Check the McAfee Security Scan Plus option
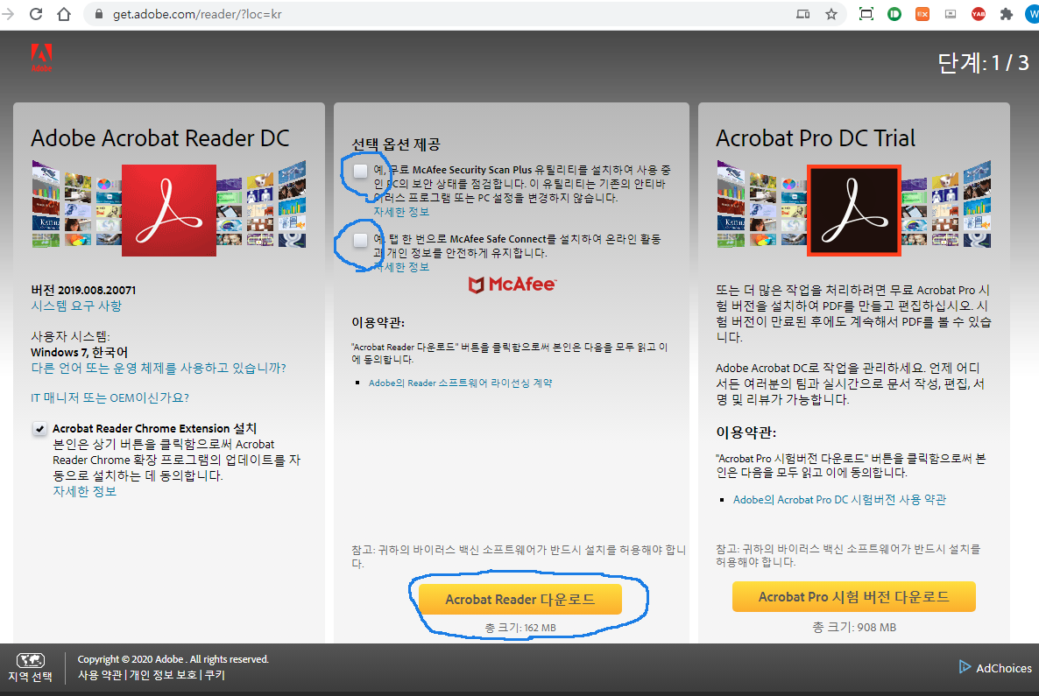This screenshot has width=1039, height=696. click(360, 171)
